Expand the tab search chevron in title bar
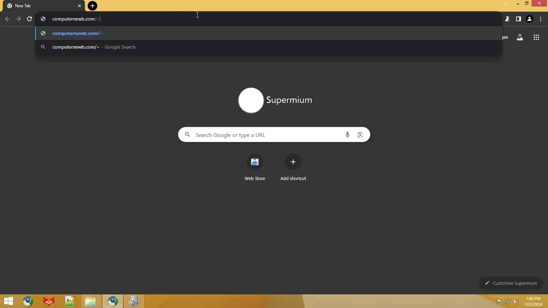Image resolution: width=548 pixels, height=308 pixels. click(x=505, y=4)
